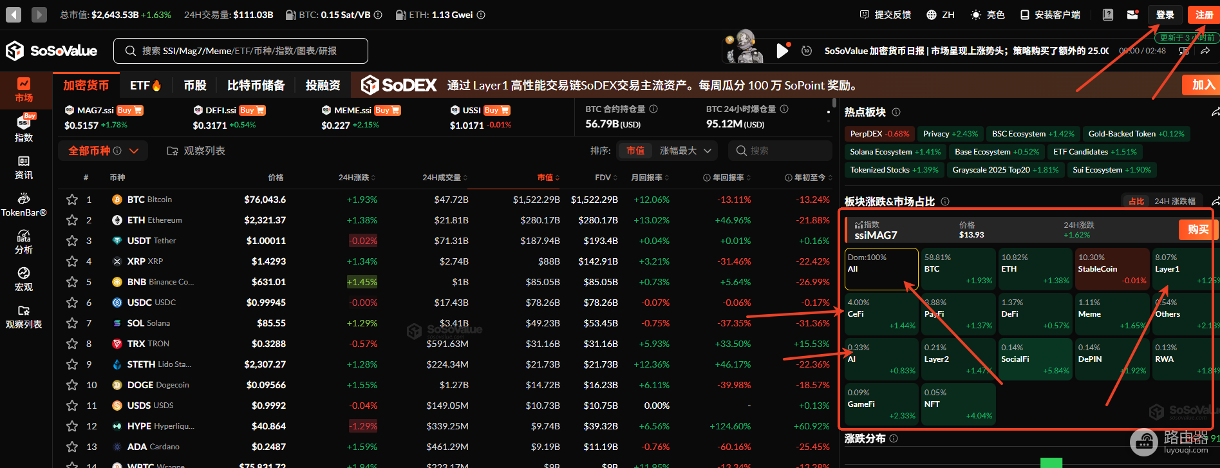1220x468 pixels.
Task: Open the 市场 market sidebar item
Action: click(24, 90)
